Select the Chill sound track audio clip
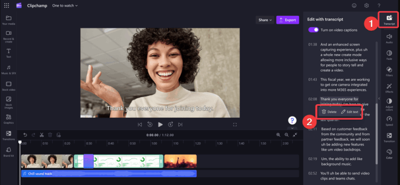This screenshot has width=400, height=185. point(108,174)
